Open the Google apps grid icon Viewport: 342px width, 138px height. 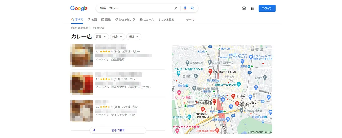pos(253,9)
